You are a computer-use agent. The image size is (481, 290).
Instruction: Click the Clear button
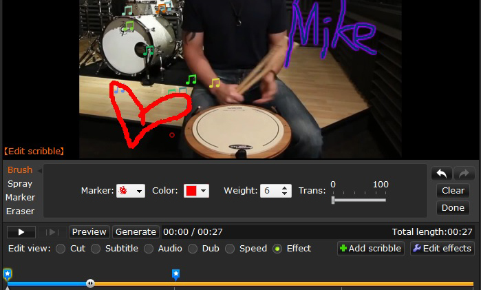point(453,191)
